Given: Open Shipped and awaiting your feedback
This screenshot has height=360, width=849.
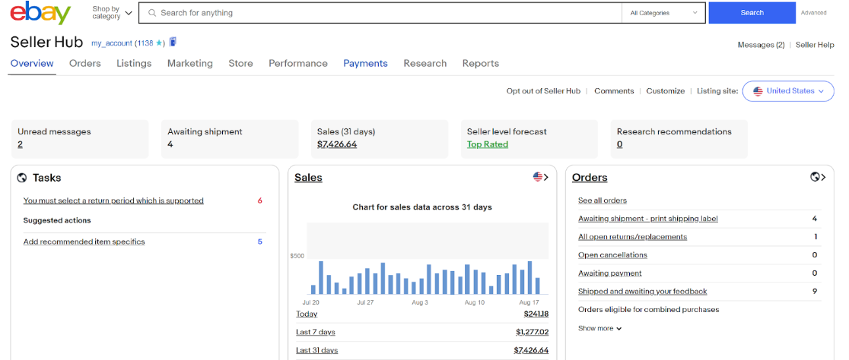Looking at the screenshot, I should tap(643, 292).
